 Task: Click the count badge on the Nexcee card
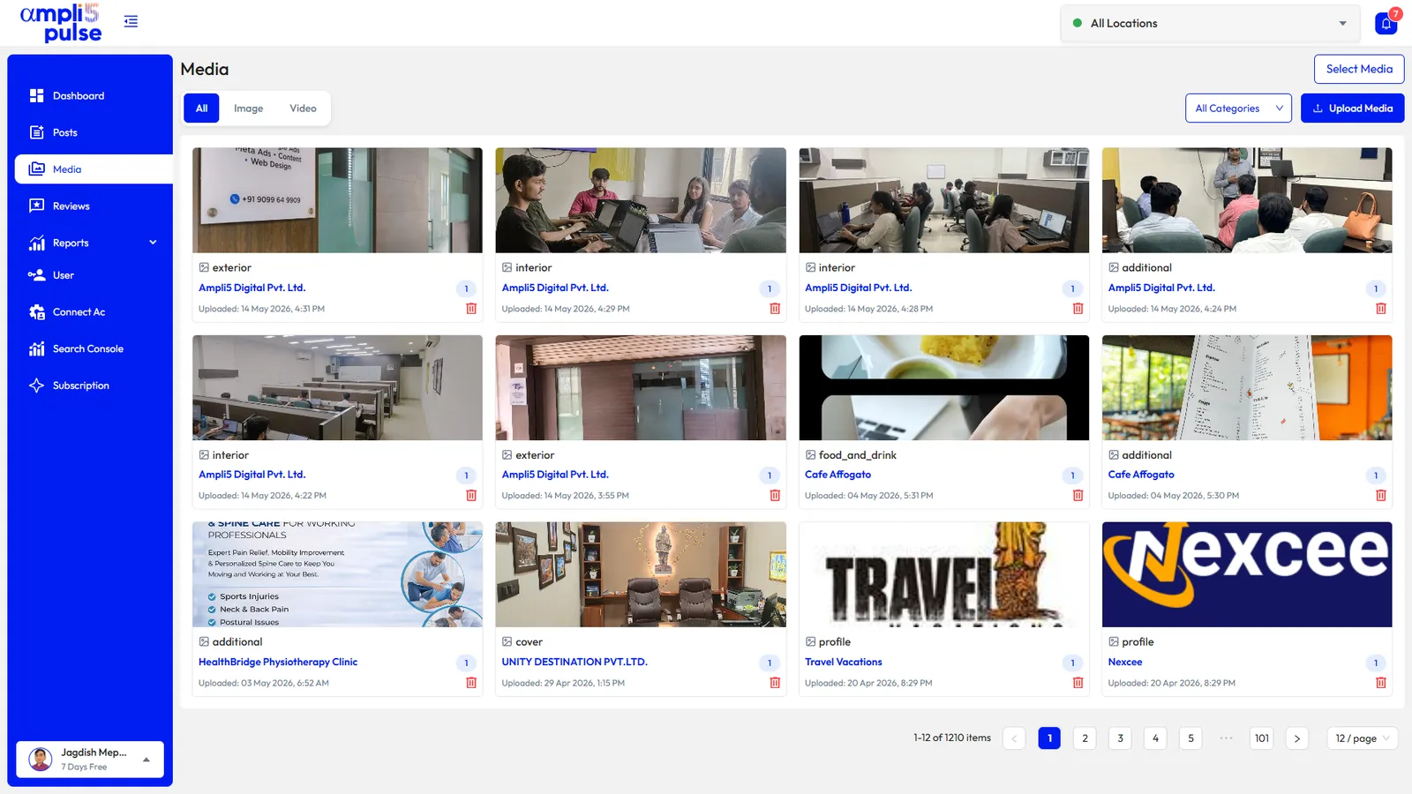click(x=1376, y=663)
